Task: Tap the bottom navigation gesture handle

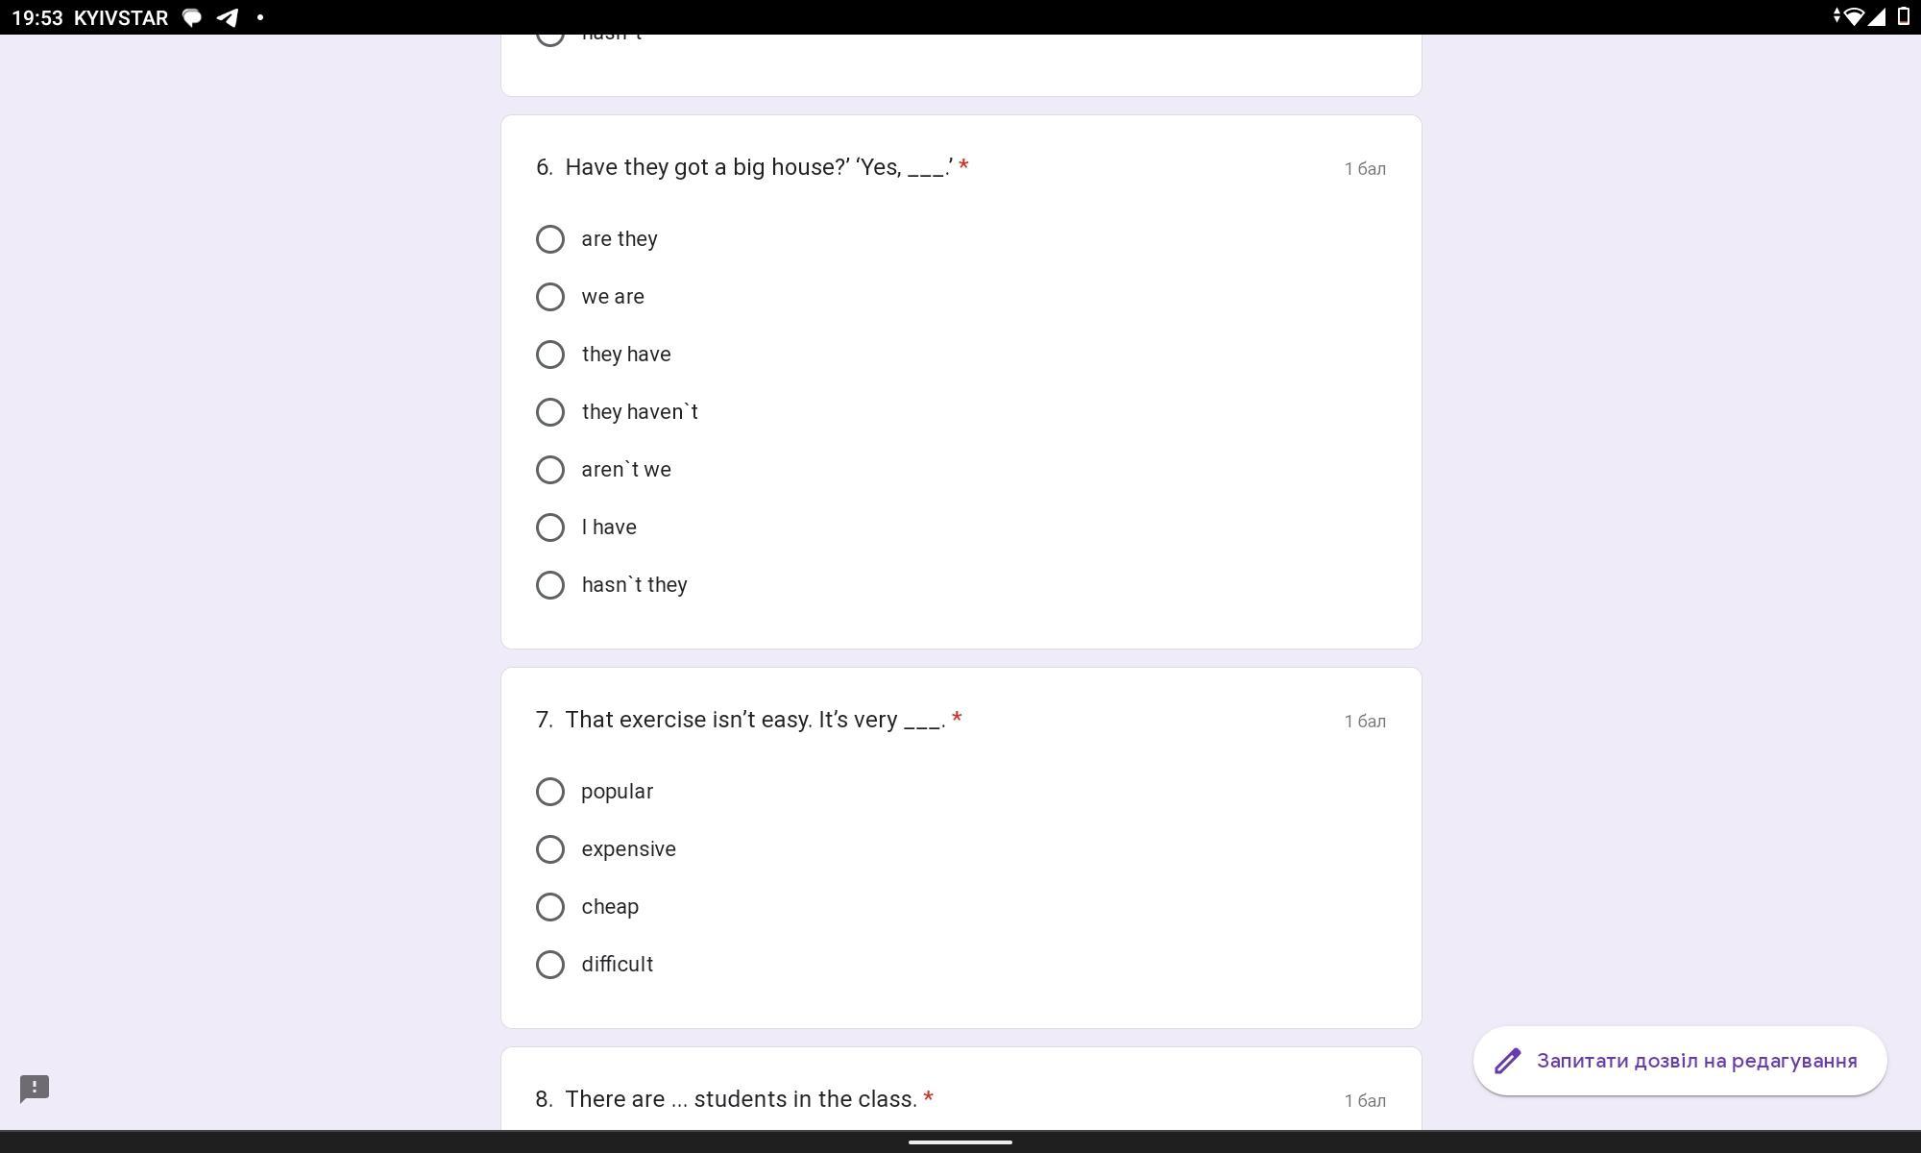Action: pos(960,1142)
